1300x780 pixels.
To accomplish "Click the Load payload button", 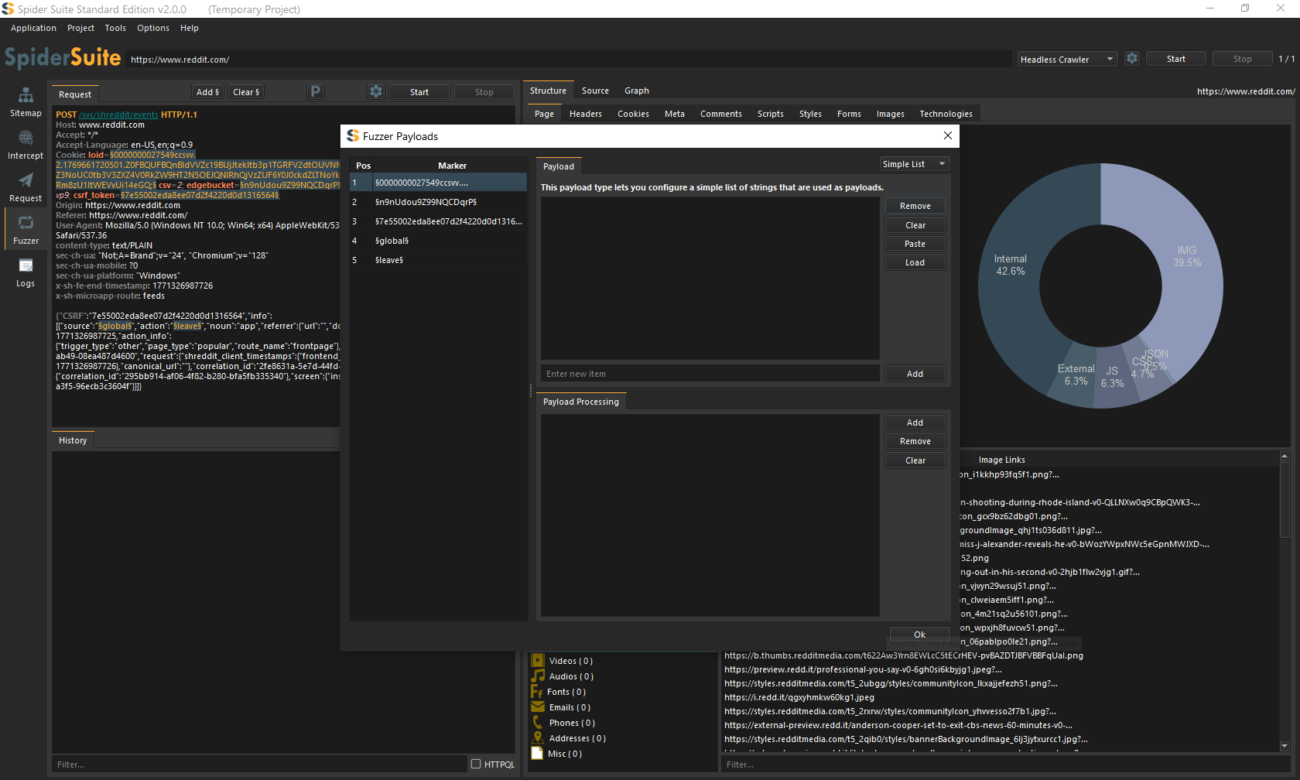I will (915, 262).
